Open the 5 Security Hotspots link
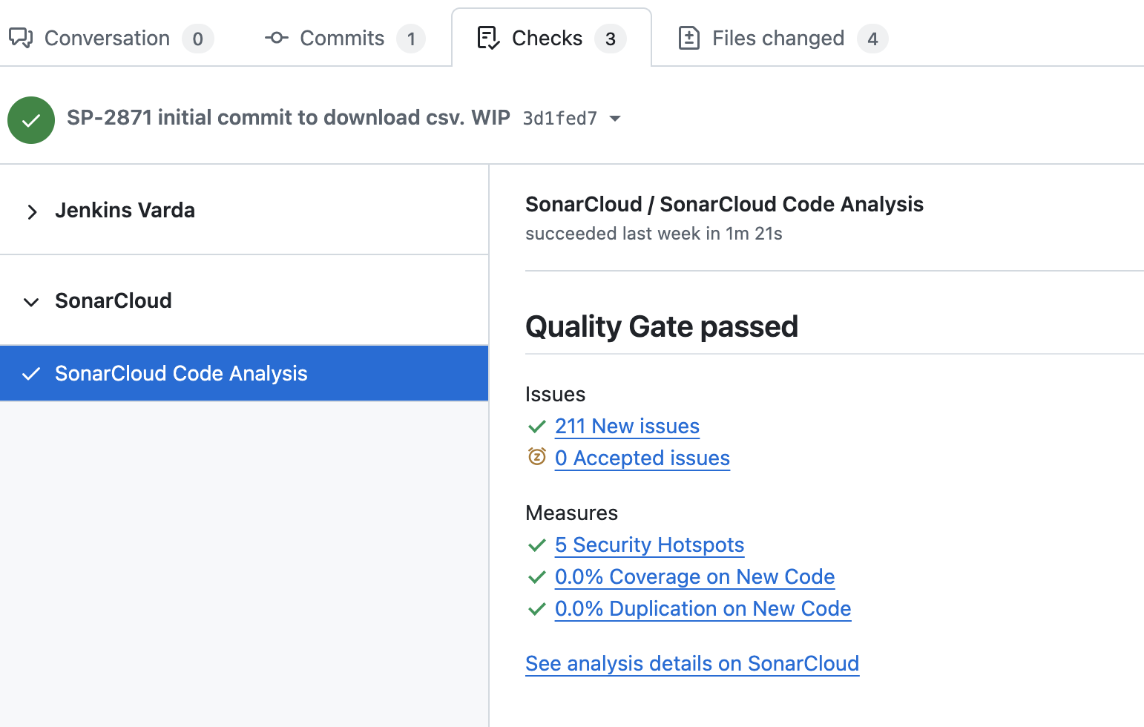Screen dimensions: 1144x727 click(x=649, y=545)
